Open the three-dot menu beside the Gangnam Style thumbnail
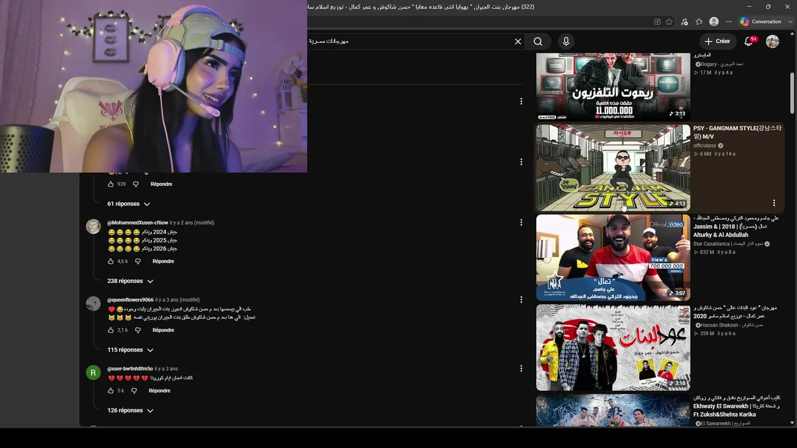This screenshot has width=797, height=448. tap(774, 203)
